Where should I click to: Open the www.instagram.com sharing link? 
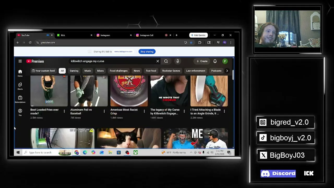(123, 51)
